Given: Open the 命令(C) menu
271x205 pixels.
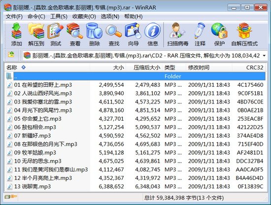Looking at the screenshot, I should click(x=36, y=17).
